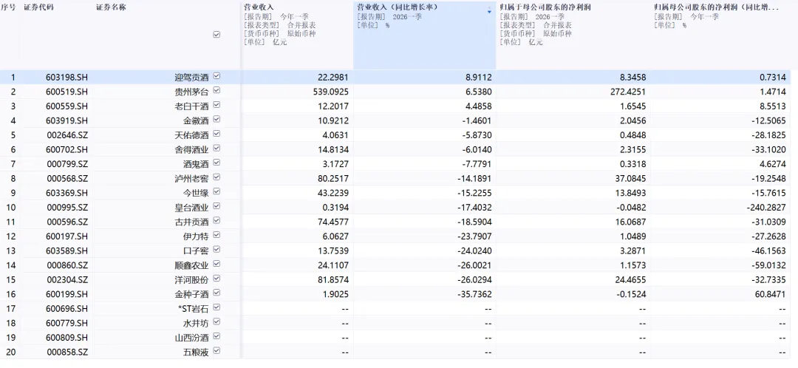
Task: Click the 归属于母公司股东的净利润 (亿元) header
Action: pos(573,35)
